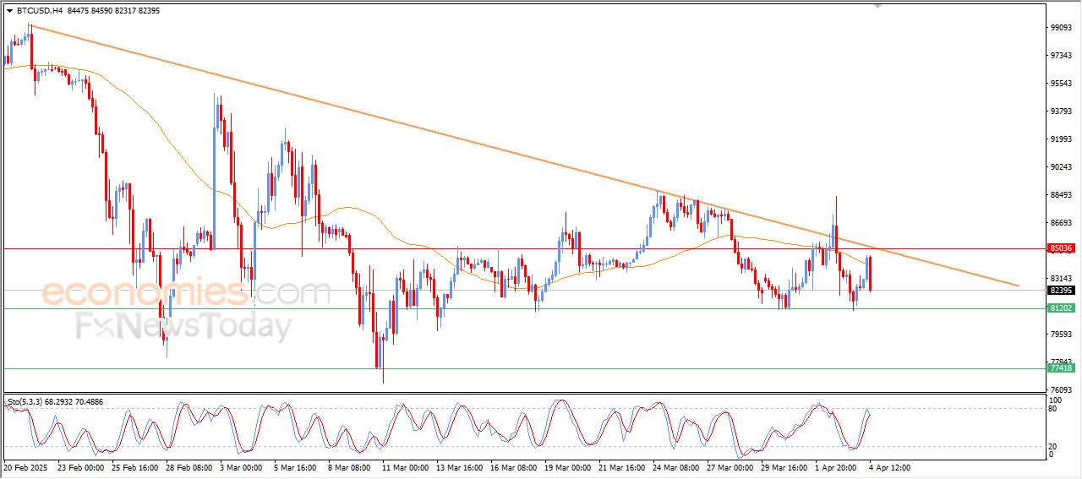Viewport: 1082px width, 479px height.
Task: Click the 88493 price axis label
Action: pos(1061,194)
